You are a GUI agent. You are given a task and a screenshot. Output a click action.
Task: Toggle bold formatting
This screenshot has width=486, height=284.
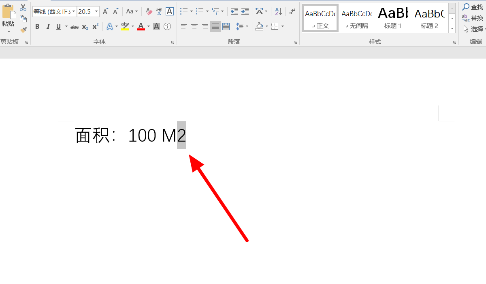point(37,27)
